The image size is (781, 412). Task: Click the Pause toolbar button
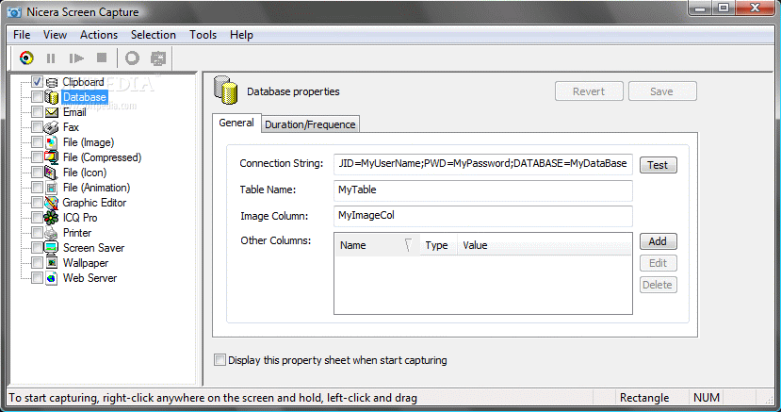tap(51, 58)
